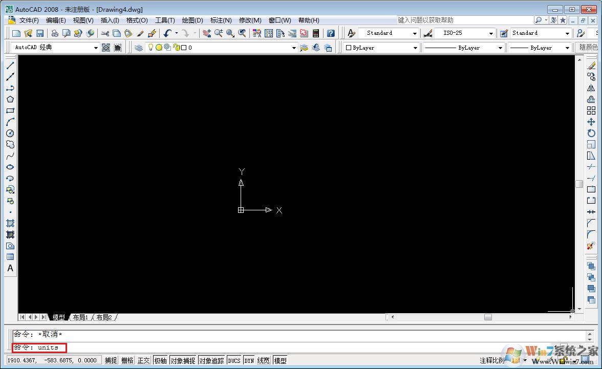This screenshot has height=369, width=602.
Task: Open the Help question mark icon
Action: 331,33
